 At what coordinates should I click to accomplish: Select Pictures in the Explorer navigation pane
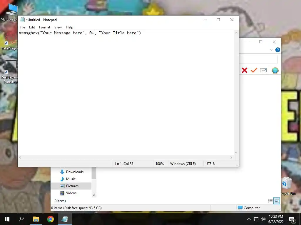[x=71, y=186]
